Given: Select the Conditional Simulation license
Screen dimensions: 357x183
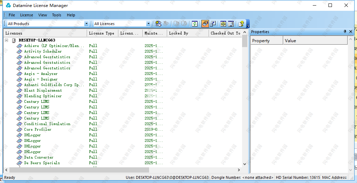Looking at the screenshot, I should tap(47, 124).
